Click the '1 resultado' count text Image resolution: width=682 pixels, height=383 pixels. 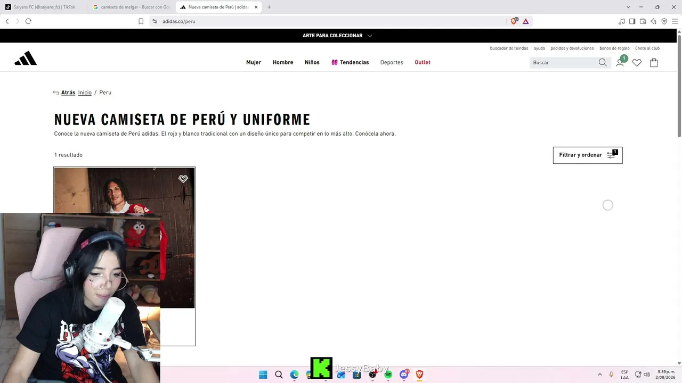point(68,155)
